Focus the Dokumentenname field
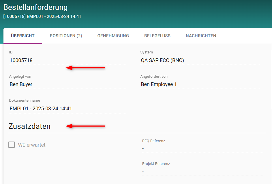The width and height of the screenshot is (272, 184). (68, 109)
